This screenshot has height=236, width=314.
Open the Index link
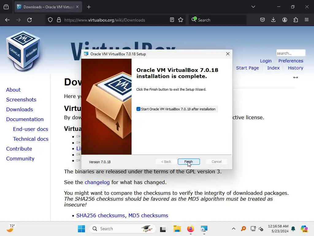[273, 68]
